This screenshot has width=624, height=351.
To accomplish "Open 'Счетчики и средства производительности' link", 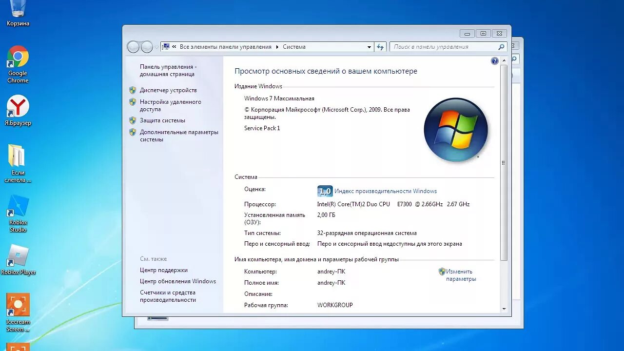I will click(x=168, y=296).
